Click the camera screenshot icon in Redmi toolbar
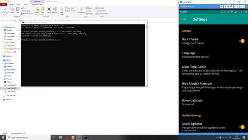This screenshot has height=140, width=248. click(231, 6)
